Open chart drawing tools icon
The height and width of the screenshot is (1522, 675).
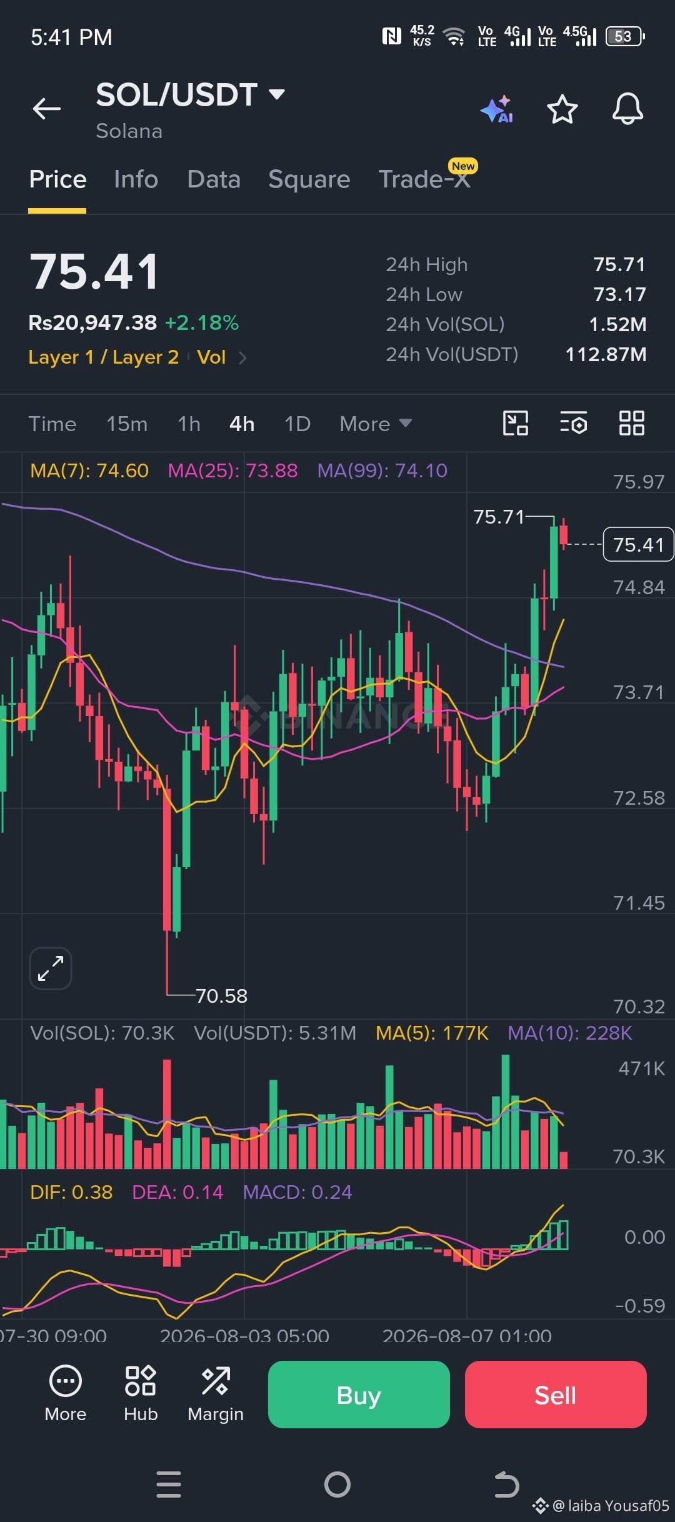coord(516,423)
